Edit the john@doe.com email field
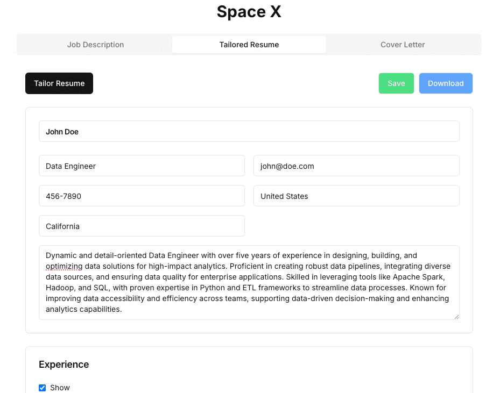 pos(356,166)
